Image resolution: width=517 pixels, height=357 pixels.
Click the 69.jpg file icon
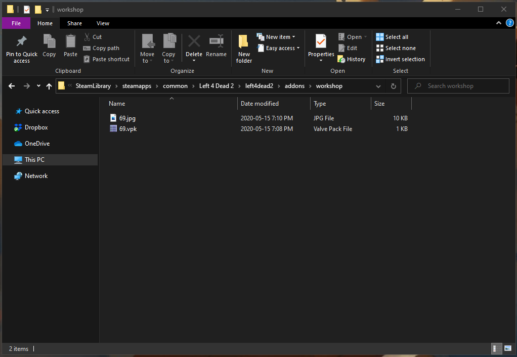point(113,118)
